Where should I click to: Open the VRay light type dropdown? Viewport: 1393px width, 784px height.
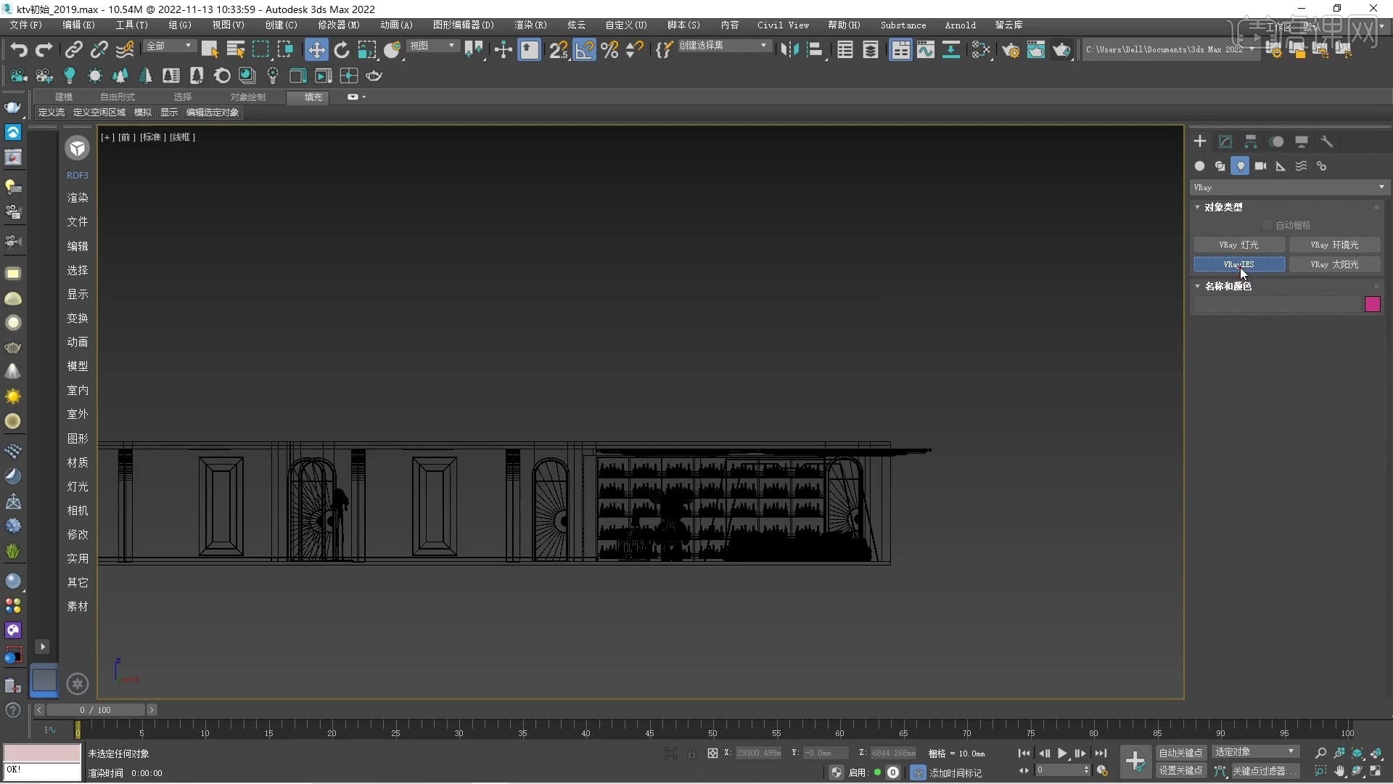click(x=1289, y=187)
